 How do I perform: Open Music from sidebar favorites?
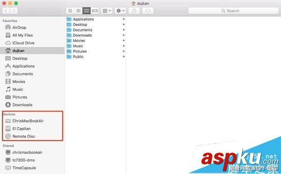pos(32,89)
